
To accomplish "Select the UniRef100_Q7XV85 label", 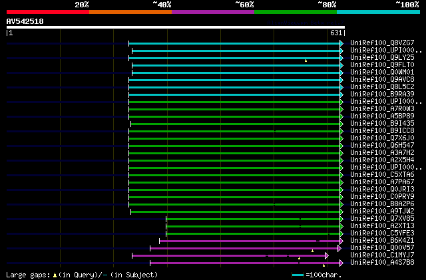I will tap(382, 219).
